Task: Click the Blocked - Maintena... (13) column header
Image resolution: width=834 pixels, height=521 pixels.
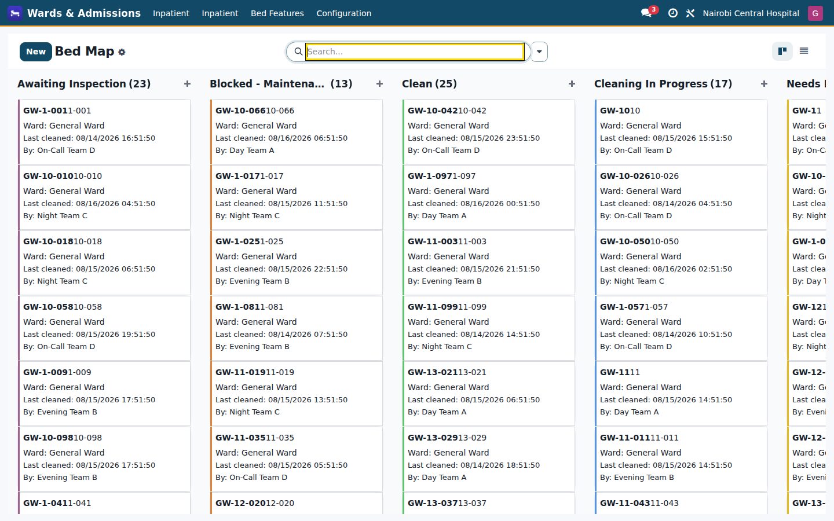Action: pyautogui.click(x=281, y=84)
